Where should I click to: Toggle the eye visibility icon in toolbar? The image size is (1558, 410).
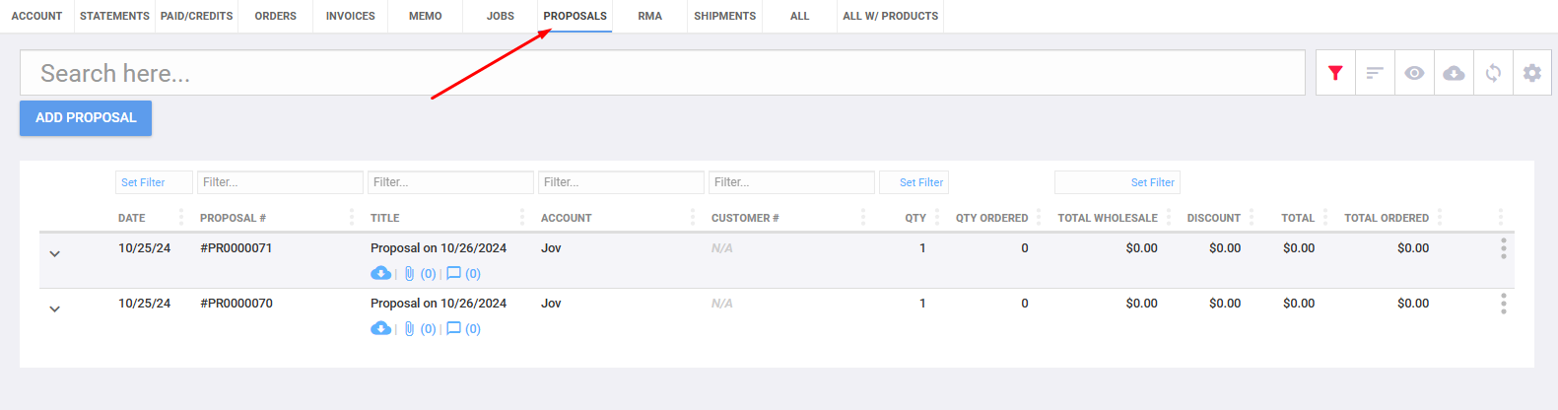(x=1414, y=73)
